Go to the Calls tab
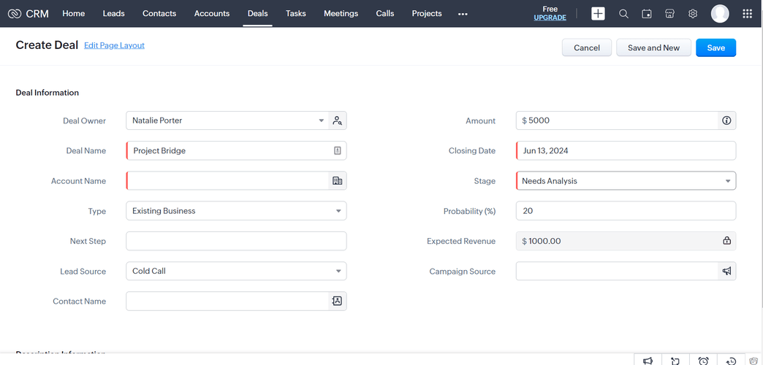The width and height of the screenshot is (763, 365). click(385, 14)
